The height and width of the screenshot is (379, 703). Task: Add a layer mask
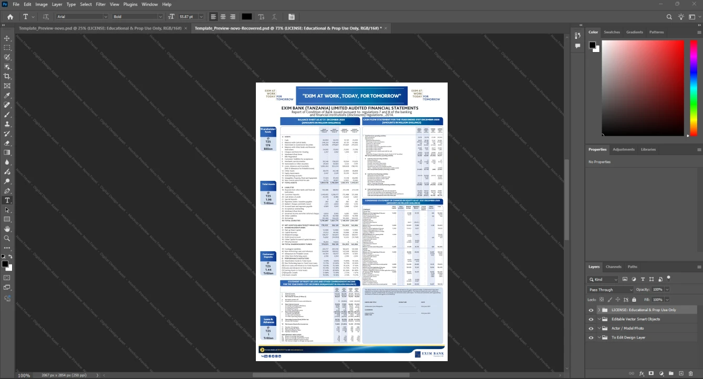coord(652,373)
